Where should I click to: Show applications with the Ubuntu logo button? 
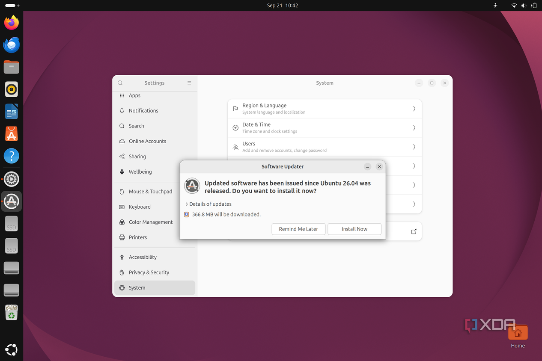[12, 349]
